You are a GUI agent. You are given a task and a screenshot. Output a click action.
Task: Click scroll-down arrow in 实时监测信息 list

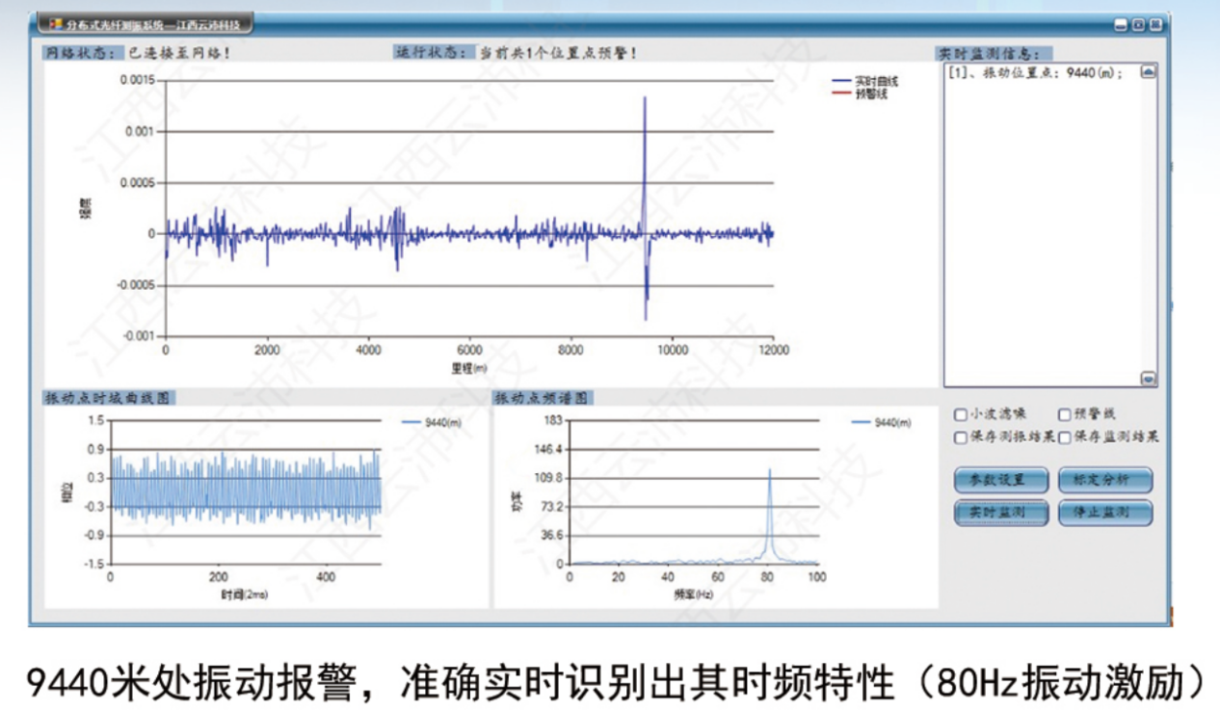(1149, 379)
